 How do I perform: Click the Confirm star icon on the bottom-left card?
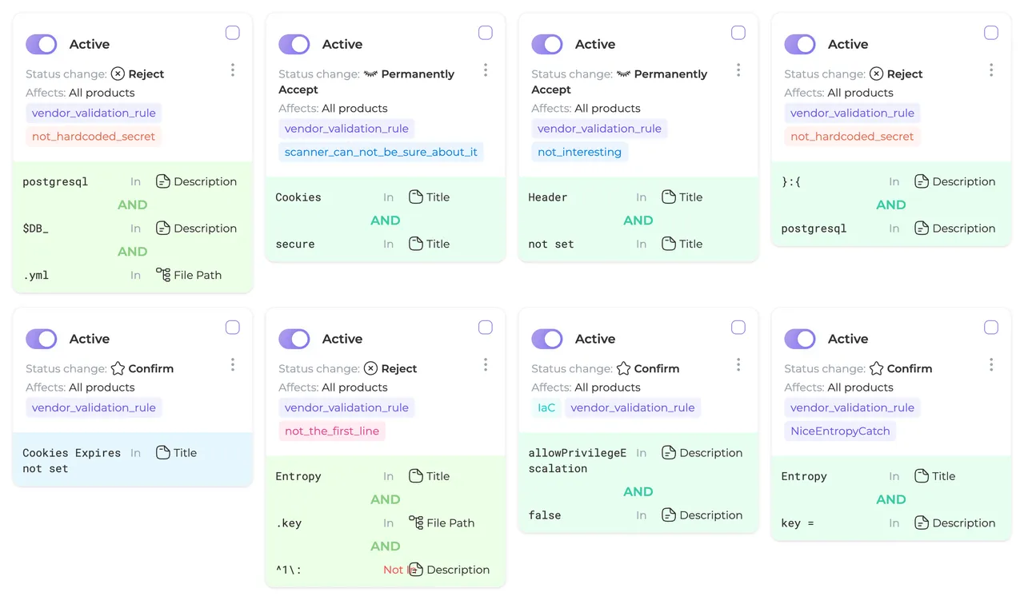click(x=118, y=368)
